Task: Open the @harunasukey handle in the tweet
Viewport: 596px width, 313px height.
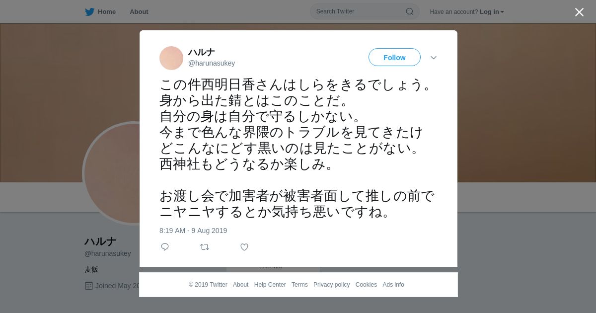Action: coord(212,63)
